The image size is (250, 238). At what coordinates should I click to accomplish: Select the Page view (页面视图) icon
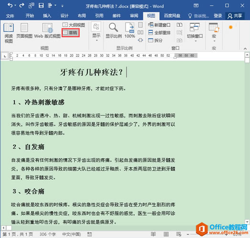[x=24, y=31]
